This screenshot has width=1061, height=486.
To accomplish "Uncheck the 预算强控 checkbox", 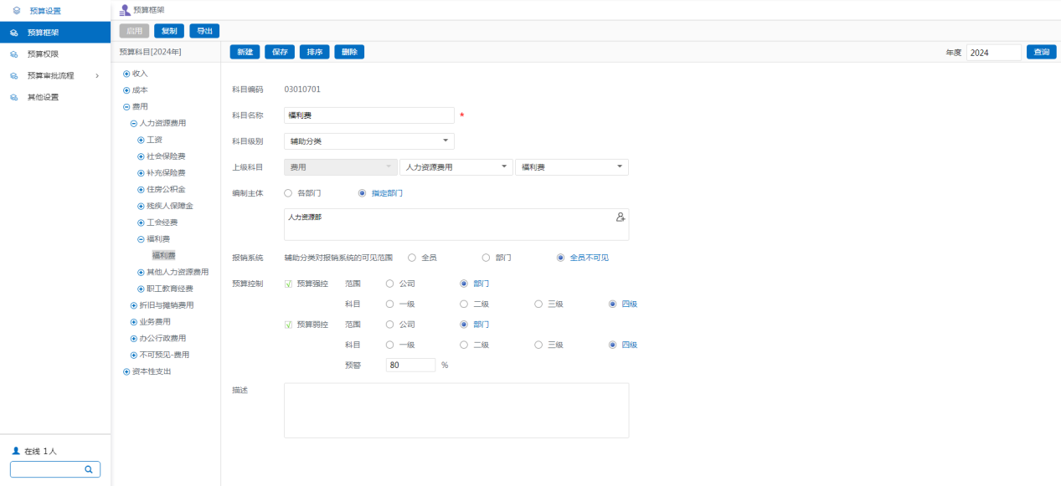I will coord(289,284).
